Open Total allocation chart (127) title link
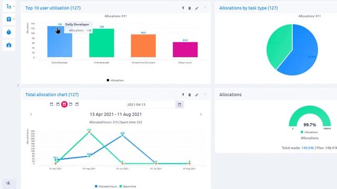 click(x=52, y=94)
